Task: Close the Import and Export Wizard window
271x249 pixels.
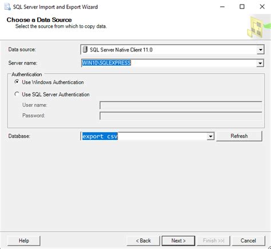Action: [x=262, y=7]
